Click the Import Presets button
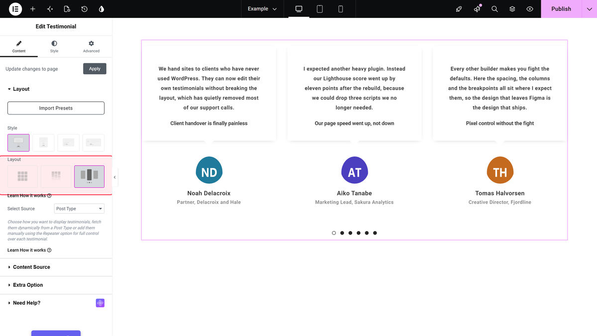The width and height of the screenshot is (597, 336). pos(56,108)
